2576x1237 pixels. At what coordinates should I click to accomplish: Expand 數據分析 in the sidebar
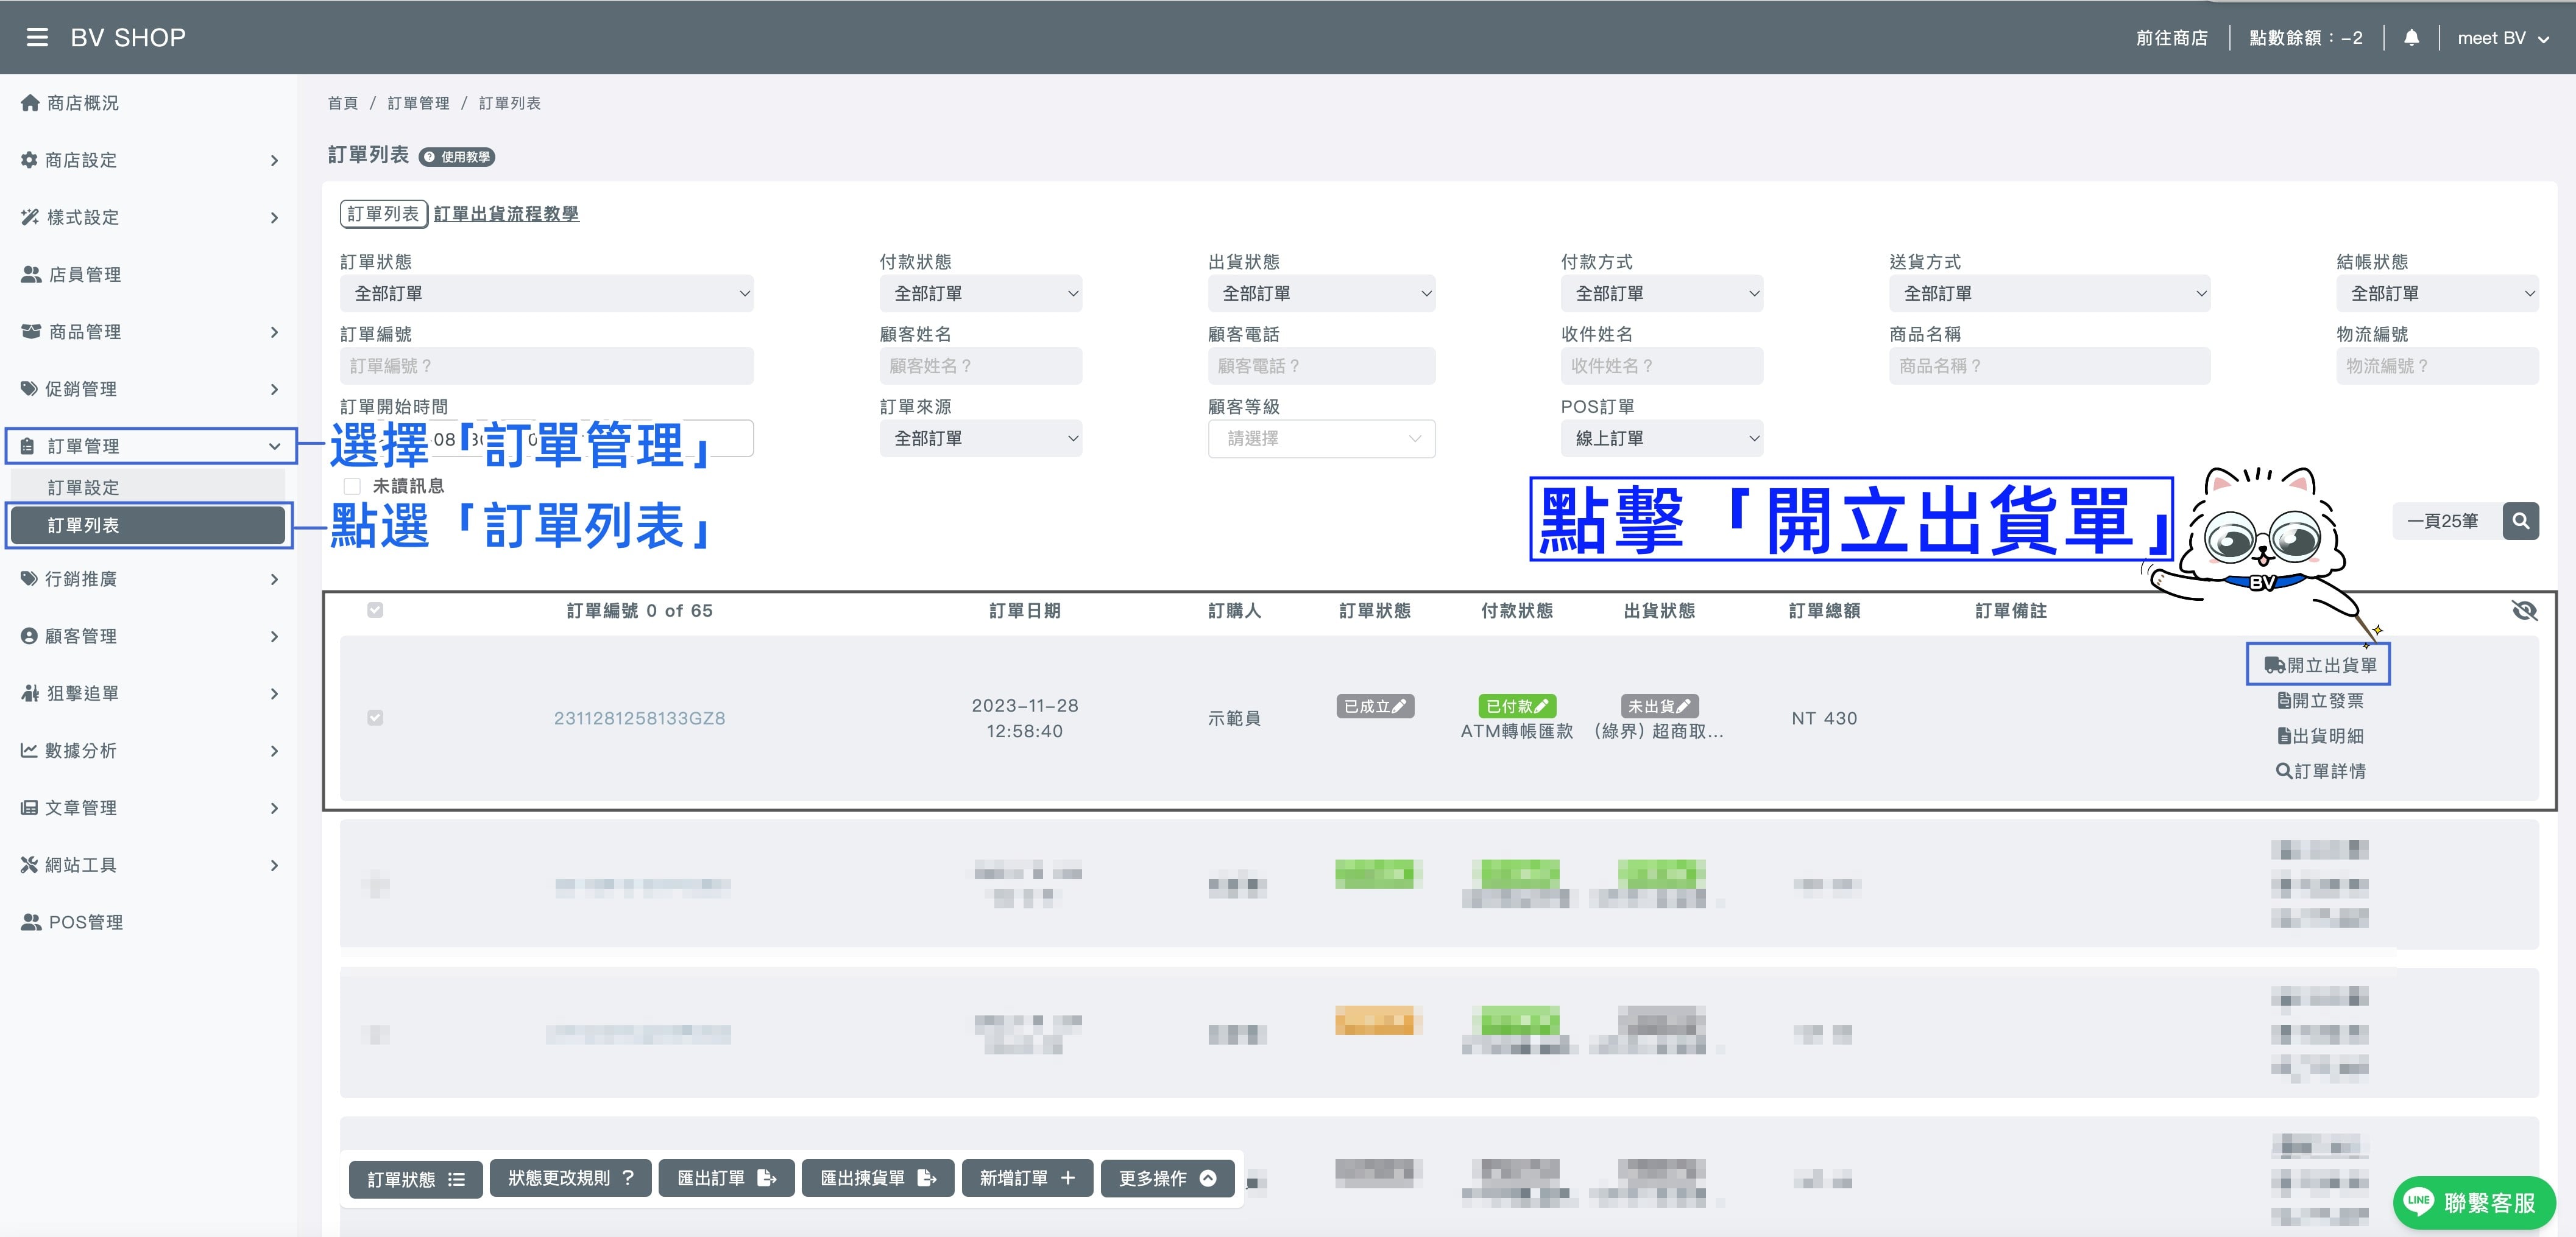click(150, 751)
